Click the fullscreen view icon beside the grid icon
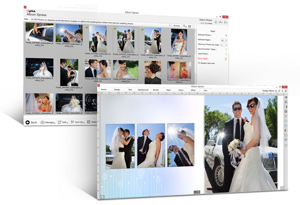300x205 pixels. coord(194,26)
